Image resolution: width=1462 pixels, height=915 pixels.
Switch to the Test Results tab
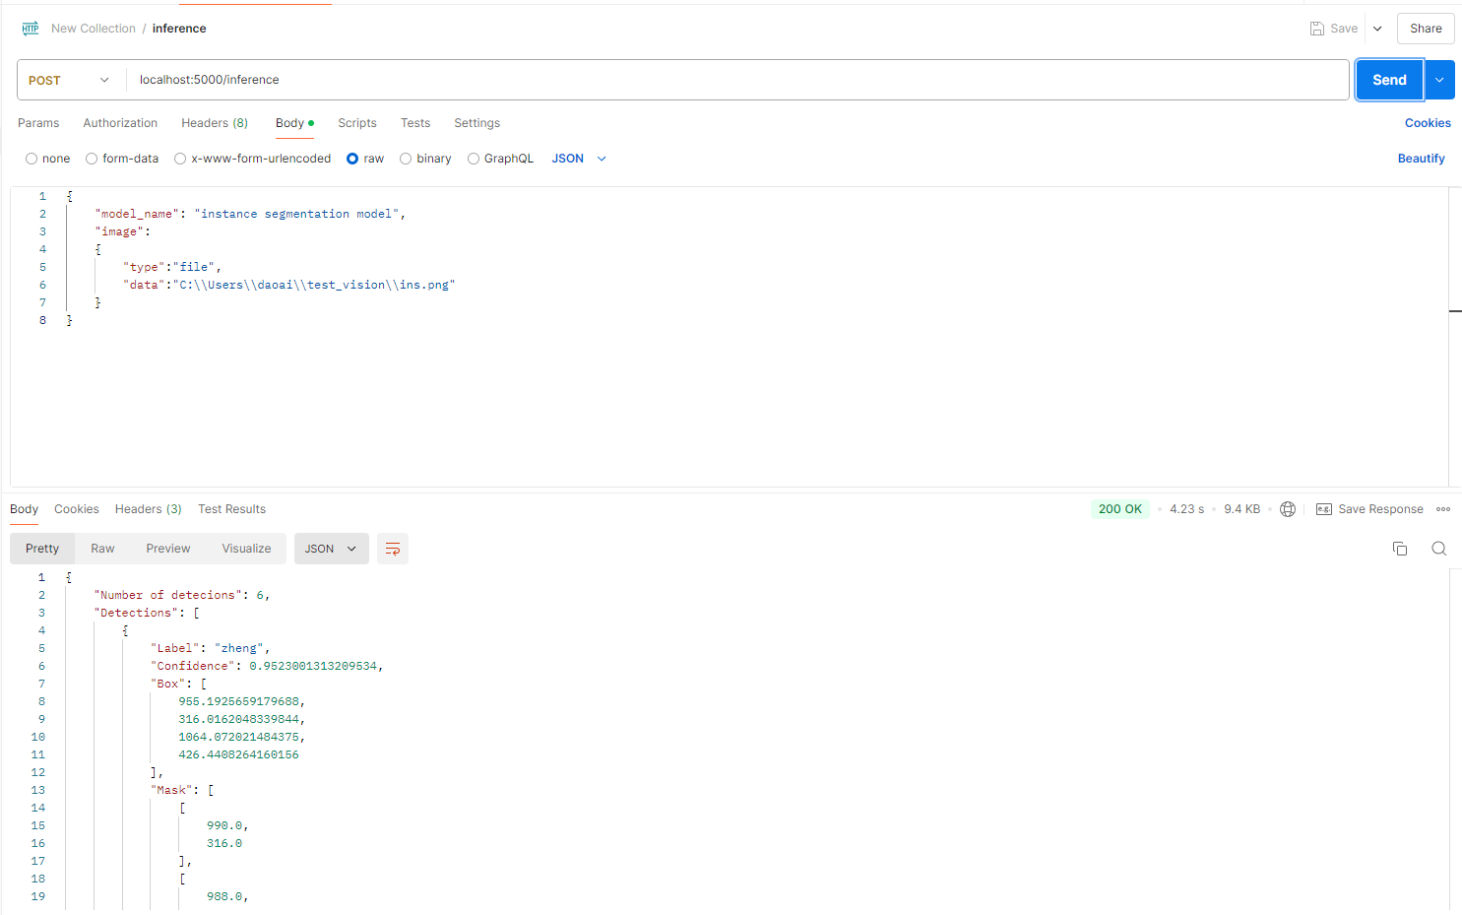click(232, 509)
